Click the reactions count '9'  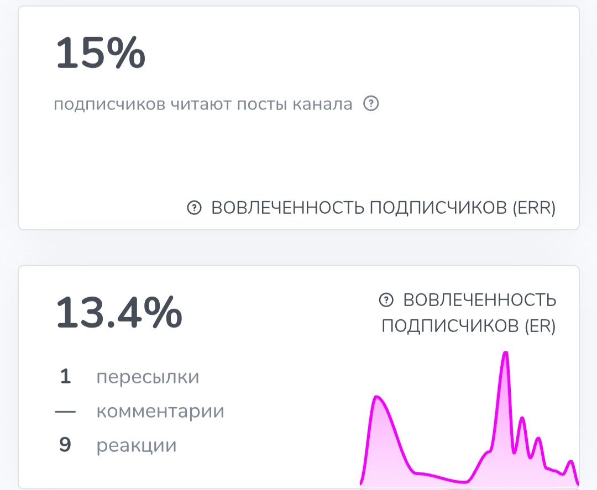pos(65,445)
